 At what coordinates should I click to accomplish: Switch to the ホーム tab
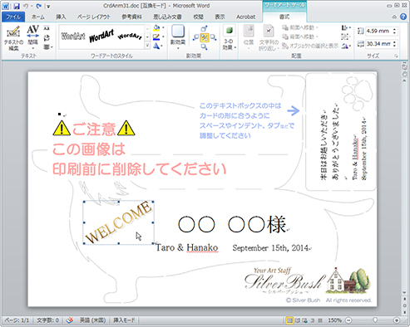(37, 17)
